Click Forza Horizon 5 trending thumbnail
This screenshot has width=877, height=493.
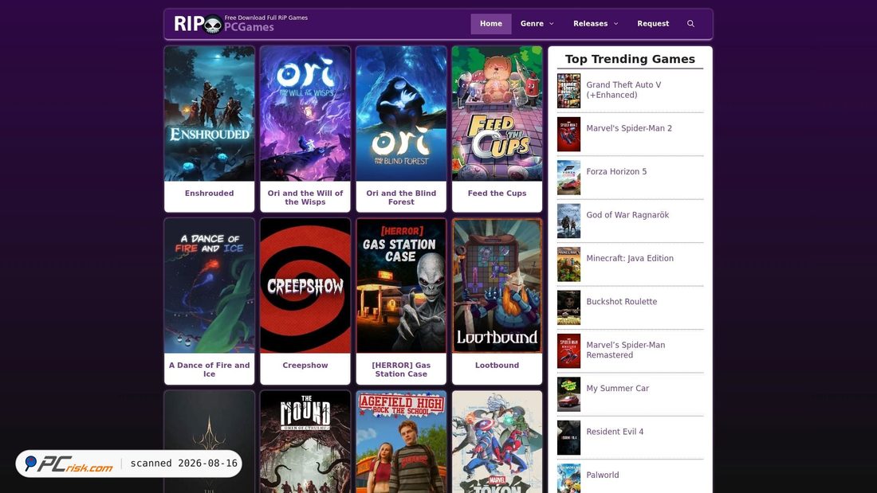[568, 177]
